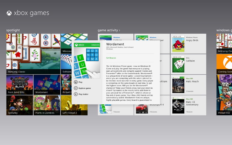Click the Halo: Reach box art

pos(178,85)
